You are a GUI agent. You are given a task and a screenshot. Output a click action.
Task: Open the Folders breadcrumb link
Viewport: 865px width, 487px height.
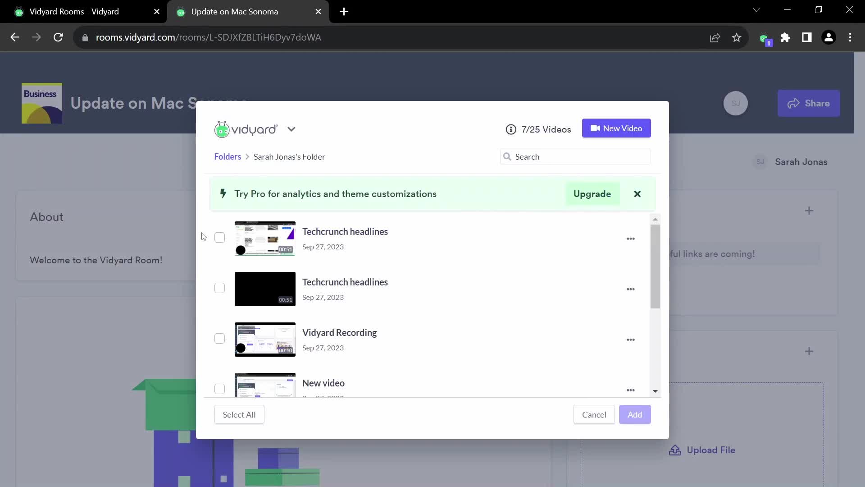click(x=228, y=156)
